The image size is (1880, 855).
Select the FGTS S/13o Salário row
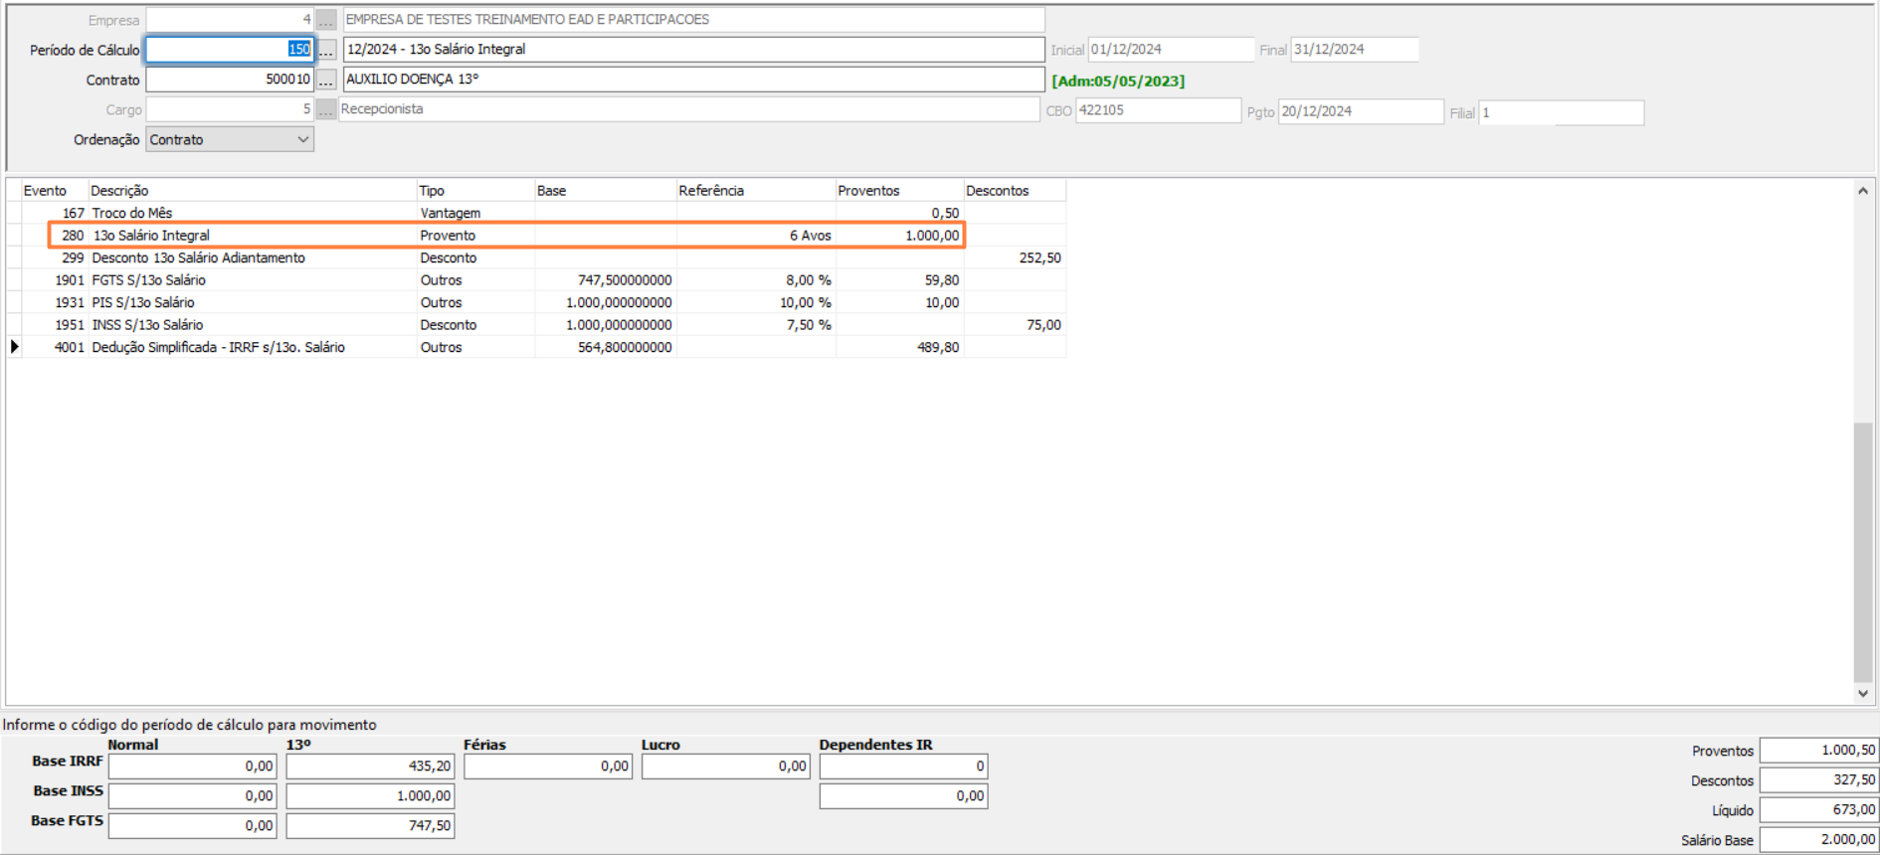[x=249, y=280]
